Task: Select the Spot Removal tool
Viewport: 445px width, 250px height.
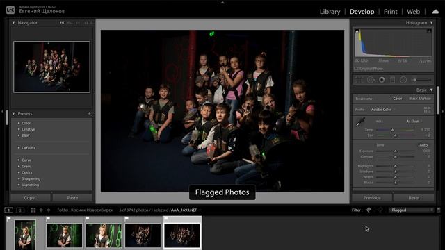Action: 371,81
